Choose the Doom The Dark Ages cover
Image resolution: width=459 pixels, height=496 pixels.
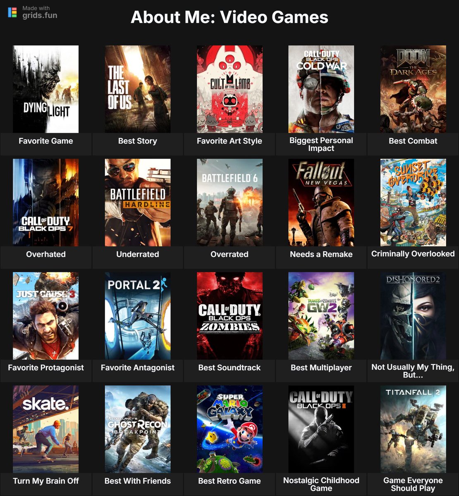pos(413,89)
